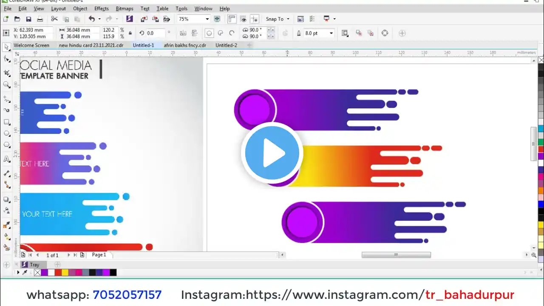The width and height of the screenshot is (544, 306).
Task: Click the Publish to PDF icon
Action: tap(167, 19)
